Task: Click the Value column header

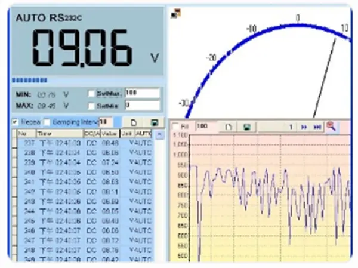Action: tap(110, 134)
